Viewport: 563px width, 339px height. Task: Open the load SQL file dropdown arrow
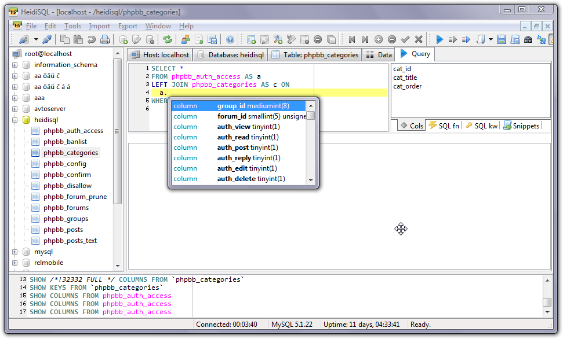pos(491,39)
